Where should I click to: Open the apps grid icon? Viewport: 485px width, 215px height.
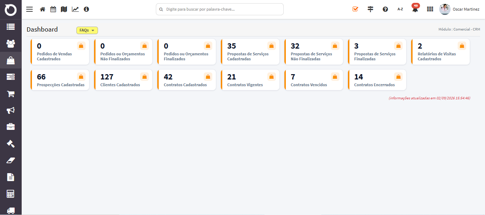click(x=430, y=9)
